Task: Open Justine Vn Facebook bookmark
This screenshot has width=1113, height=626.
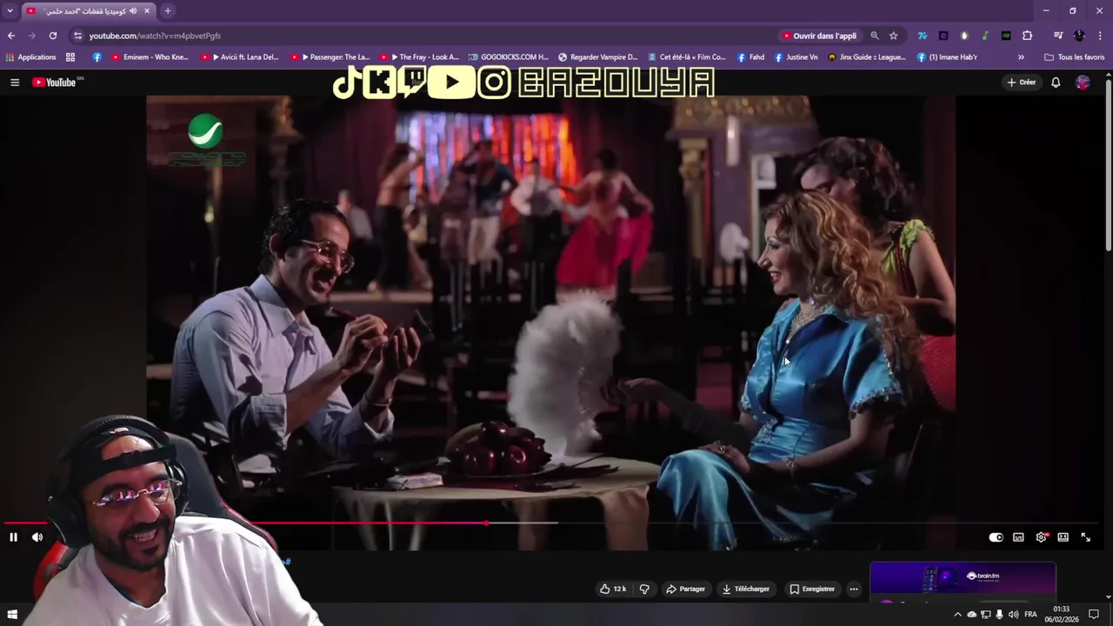Action: (796, 57)
